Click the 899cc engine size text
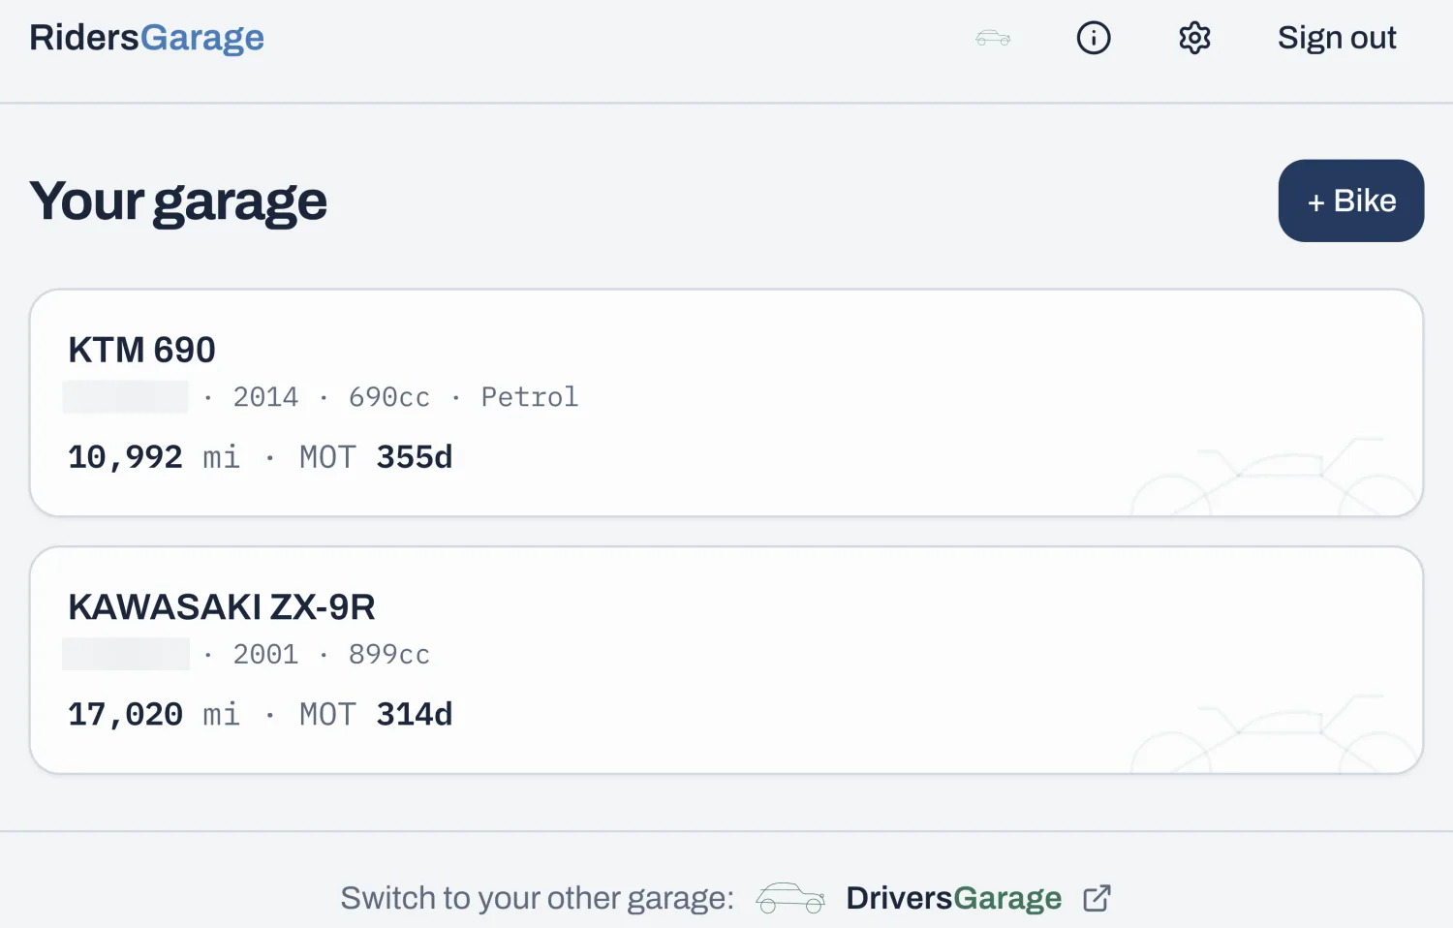The height and width of the screenshot is (928, 1453). pos(389,655)
